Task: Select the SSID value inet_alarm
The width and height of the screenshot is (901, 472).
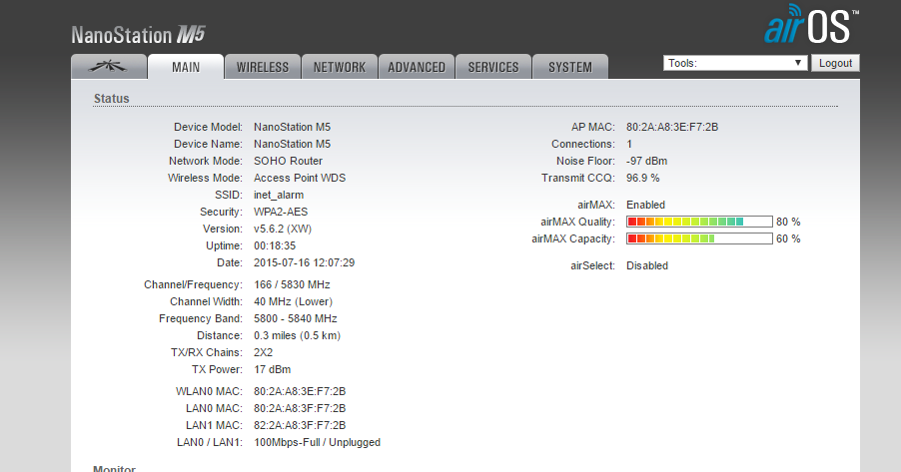Action: (x=279, y=196)
